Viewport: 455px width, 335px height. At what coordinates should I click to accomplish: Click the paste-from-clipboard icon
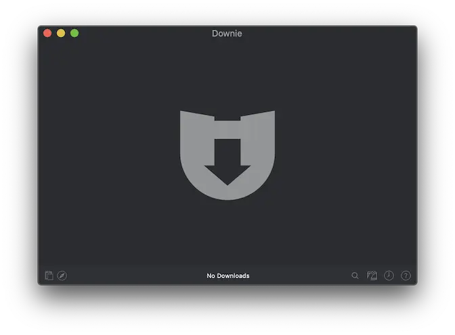49,276
